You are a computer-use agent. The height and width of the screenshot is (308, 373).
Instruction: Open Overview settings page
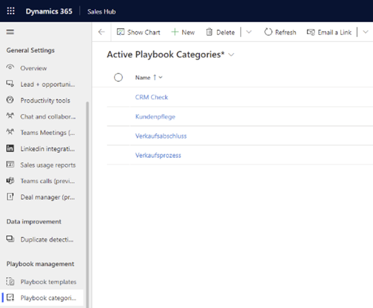pyautogui.click(x=33, y=68)
